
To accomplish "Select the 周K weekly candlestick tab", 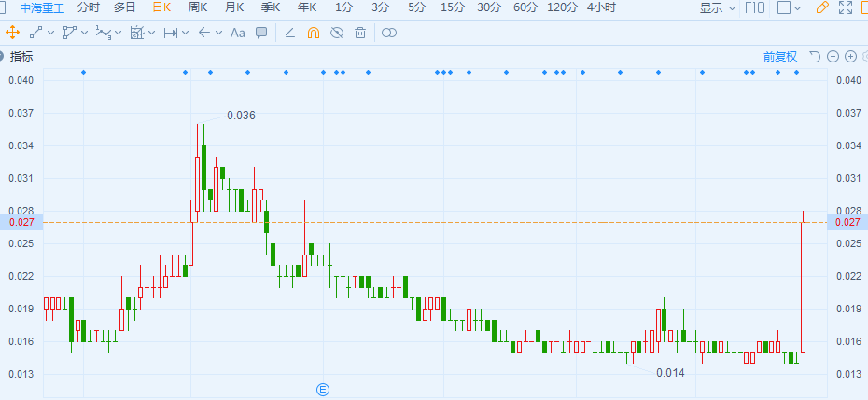I will point(198,7).
